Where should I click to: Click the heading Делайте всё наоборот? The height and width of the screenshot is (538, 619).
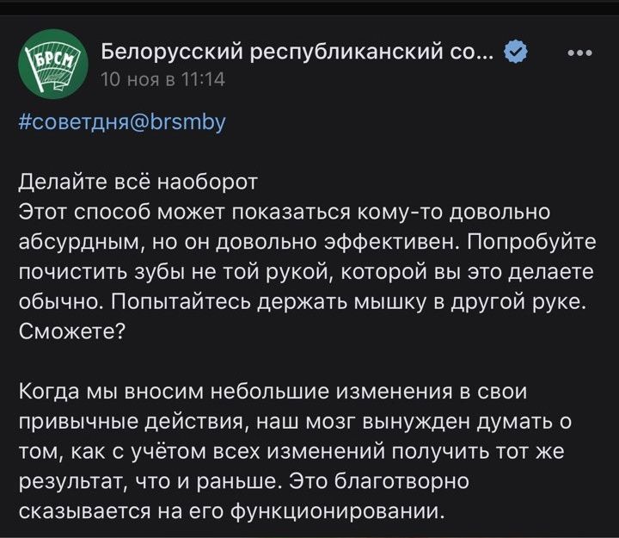(138, 182)
